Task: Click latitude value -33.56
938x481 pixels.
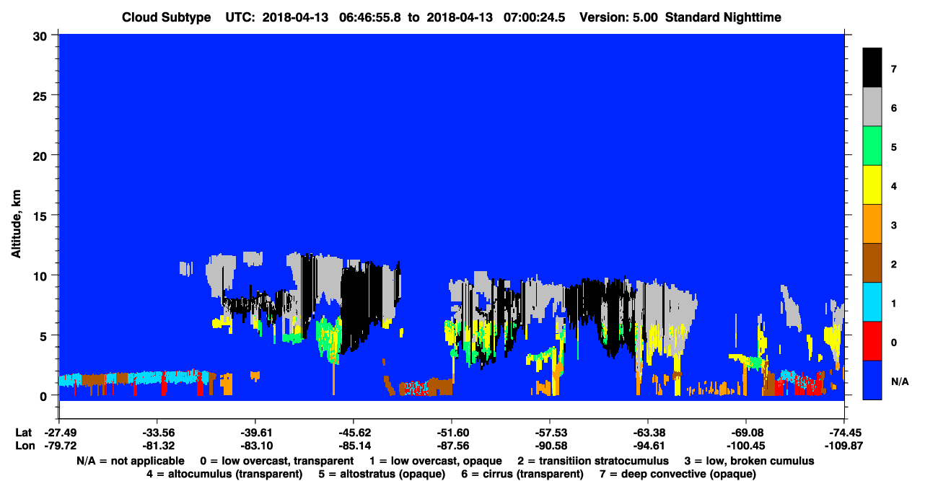Action: (x=157, y=433)
